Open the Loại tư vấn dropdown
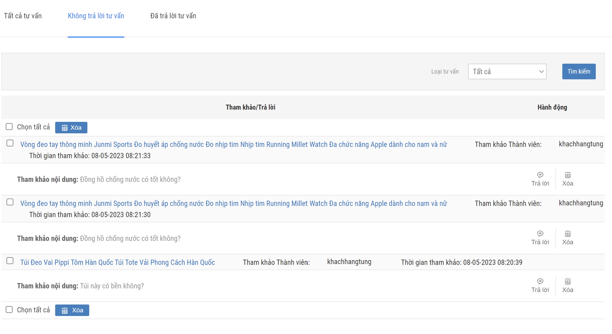The width and height of the screenshot is (612, 334). coord(507,72)
